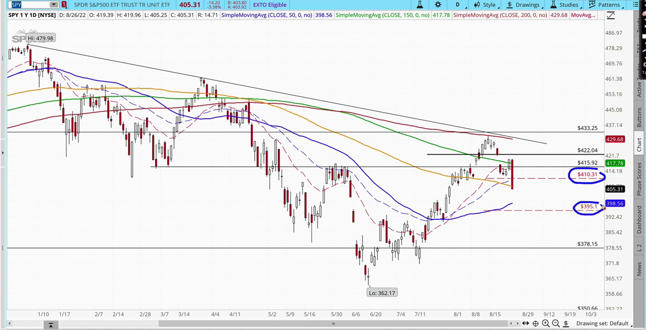Open the Dashboard sidebar tab
This screenshot has height=330, width=646.
(x=639, y=220)
